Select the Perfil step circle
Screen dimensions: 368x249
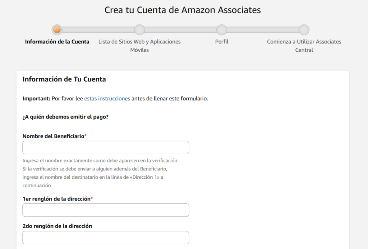coord(222,30)
